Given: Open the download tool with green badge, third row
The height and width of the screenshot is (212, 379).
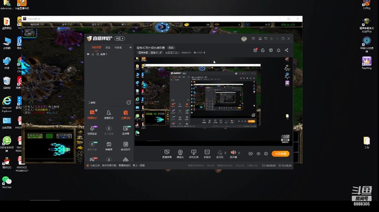Looking at the screenshot, I should 92,146.
